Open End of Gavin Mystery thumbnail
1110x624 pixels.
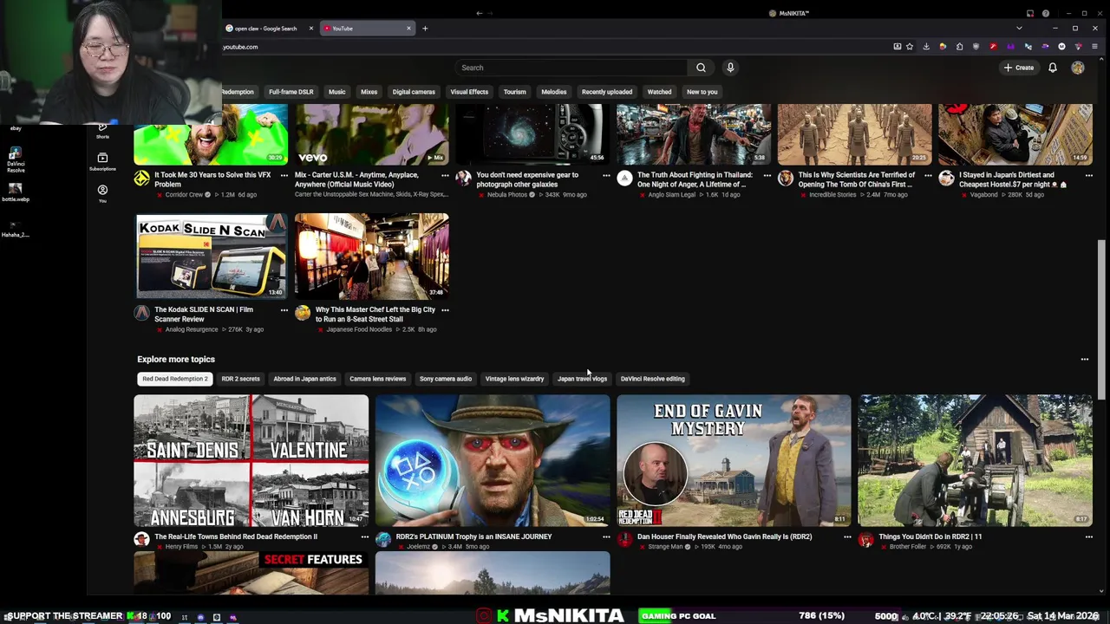point(734,460)
